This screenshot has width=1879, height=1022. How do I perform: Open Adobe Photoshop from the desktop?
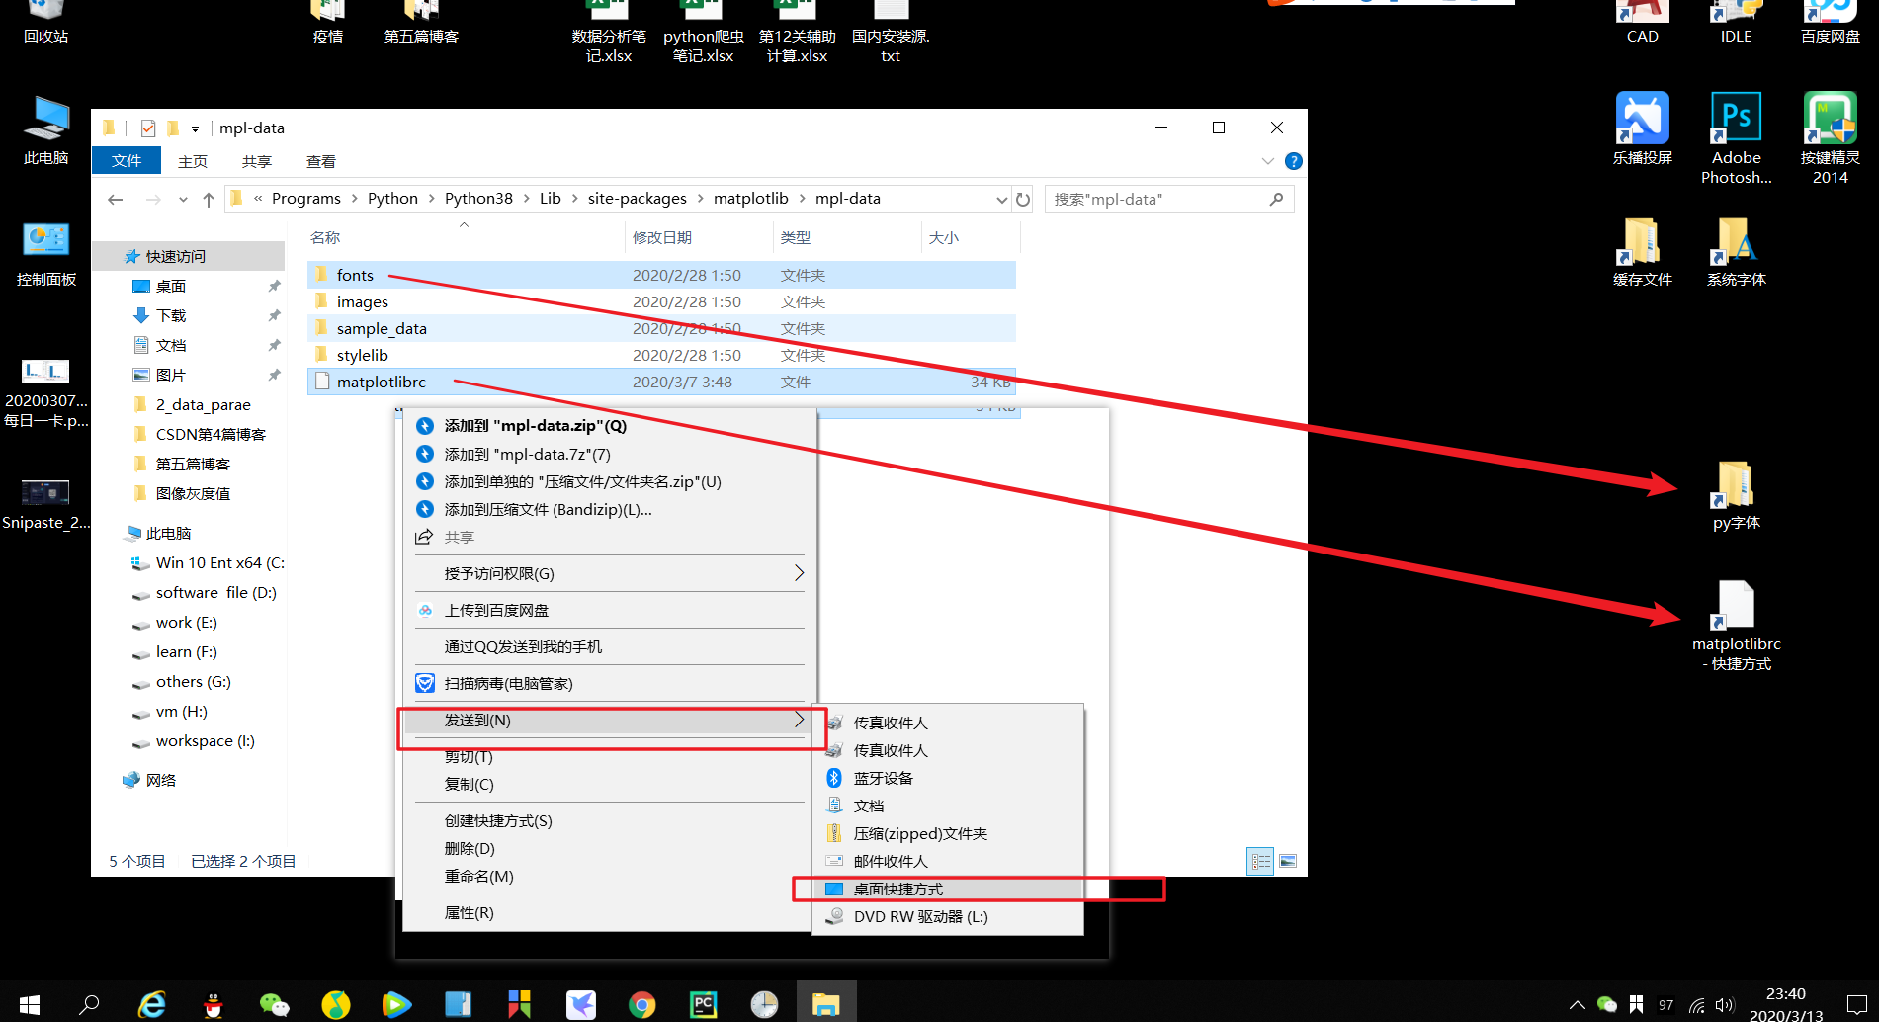point(1736,119)
